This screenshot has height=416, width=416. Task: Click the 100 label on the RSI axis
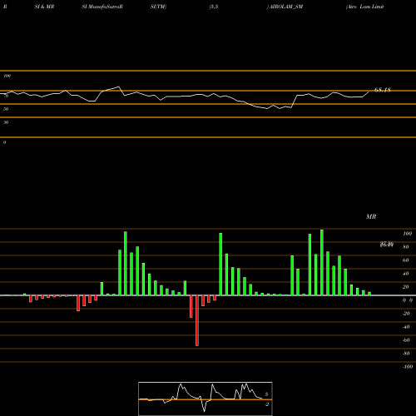pyautogui.click(x=7, y=76)
